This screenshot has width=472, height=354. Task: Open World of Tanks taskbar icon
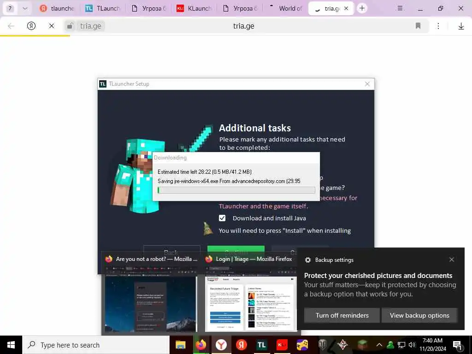(322, 345)
